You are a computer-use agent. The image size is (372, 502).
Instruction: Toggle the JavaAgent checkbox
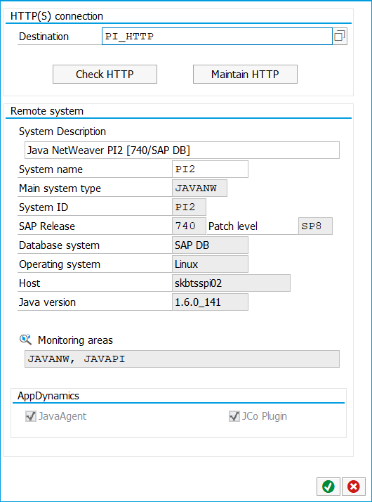[x=31, y=416]
